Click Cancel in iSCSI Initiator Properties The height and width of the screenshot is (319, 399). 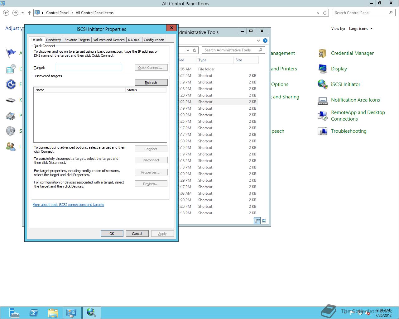coord(137,234)
